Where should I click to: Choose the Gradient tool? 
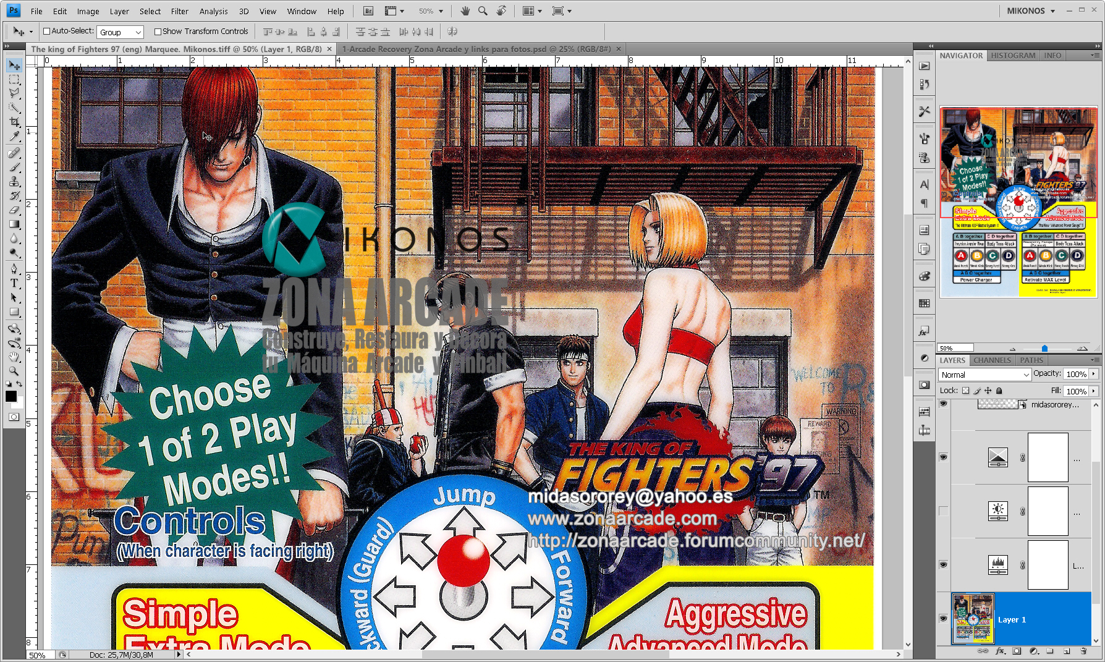pos(14,224)
